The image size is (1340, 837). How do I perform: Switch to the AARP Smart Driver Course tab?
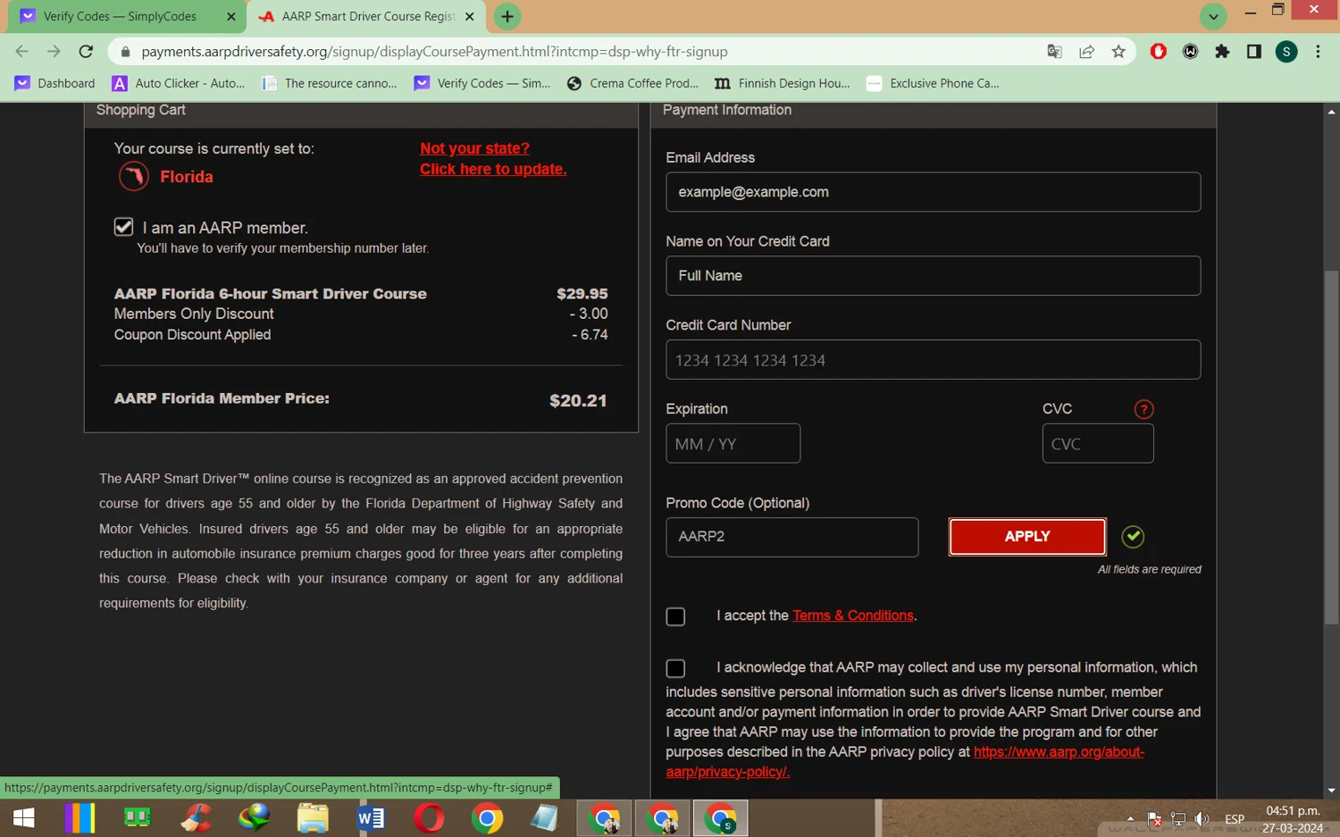tap(367, 16)
